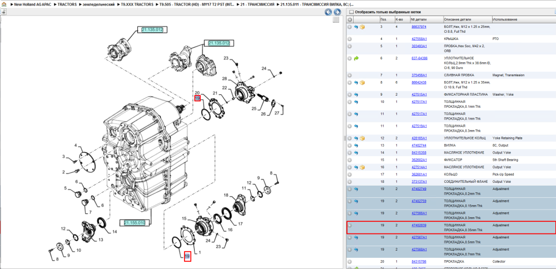Open part number link 88637974
This screenshot has width=556, height=269.
coord(419,27)
